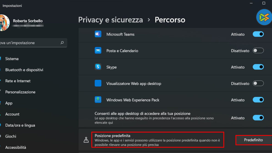Screen dimensions: 272x153
Task: Click the Windows Web Experience Pack icon
Action: 98,100
